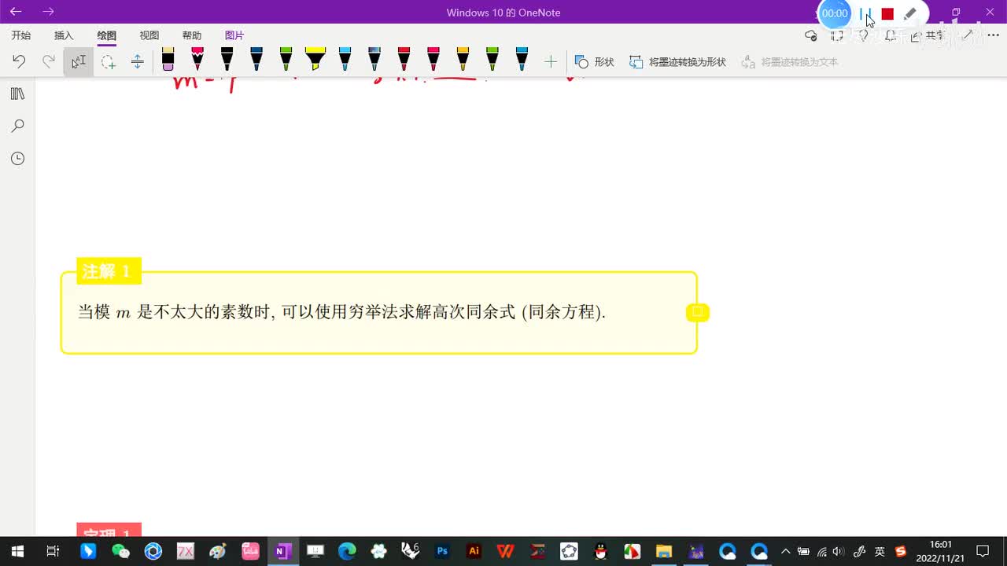This screenshot has width=1007, height=566.
Task: Check the cloud sync status icon
Action: (811, 35)
